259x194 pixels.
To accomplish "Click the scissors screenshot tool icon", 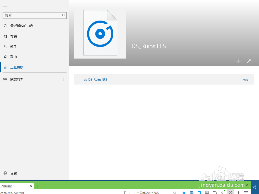I will pos(231,192).
